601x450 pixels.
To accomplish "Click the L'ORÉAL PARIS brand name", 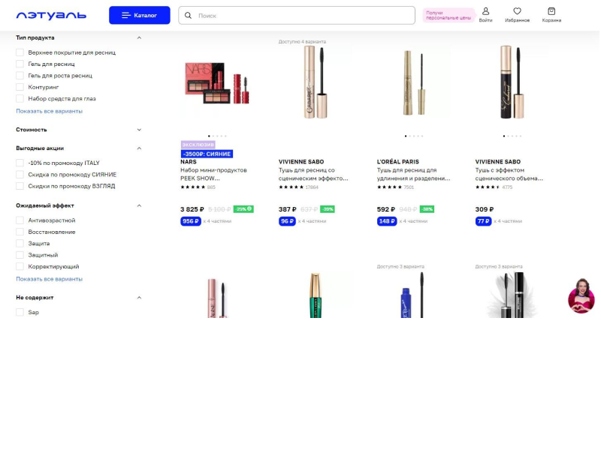I will click(x=398, y=161).
